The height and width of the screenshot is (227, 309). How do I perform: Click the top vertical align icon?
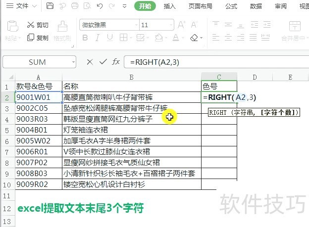216,24
